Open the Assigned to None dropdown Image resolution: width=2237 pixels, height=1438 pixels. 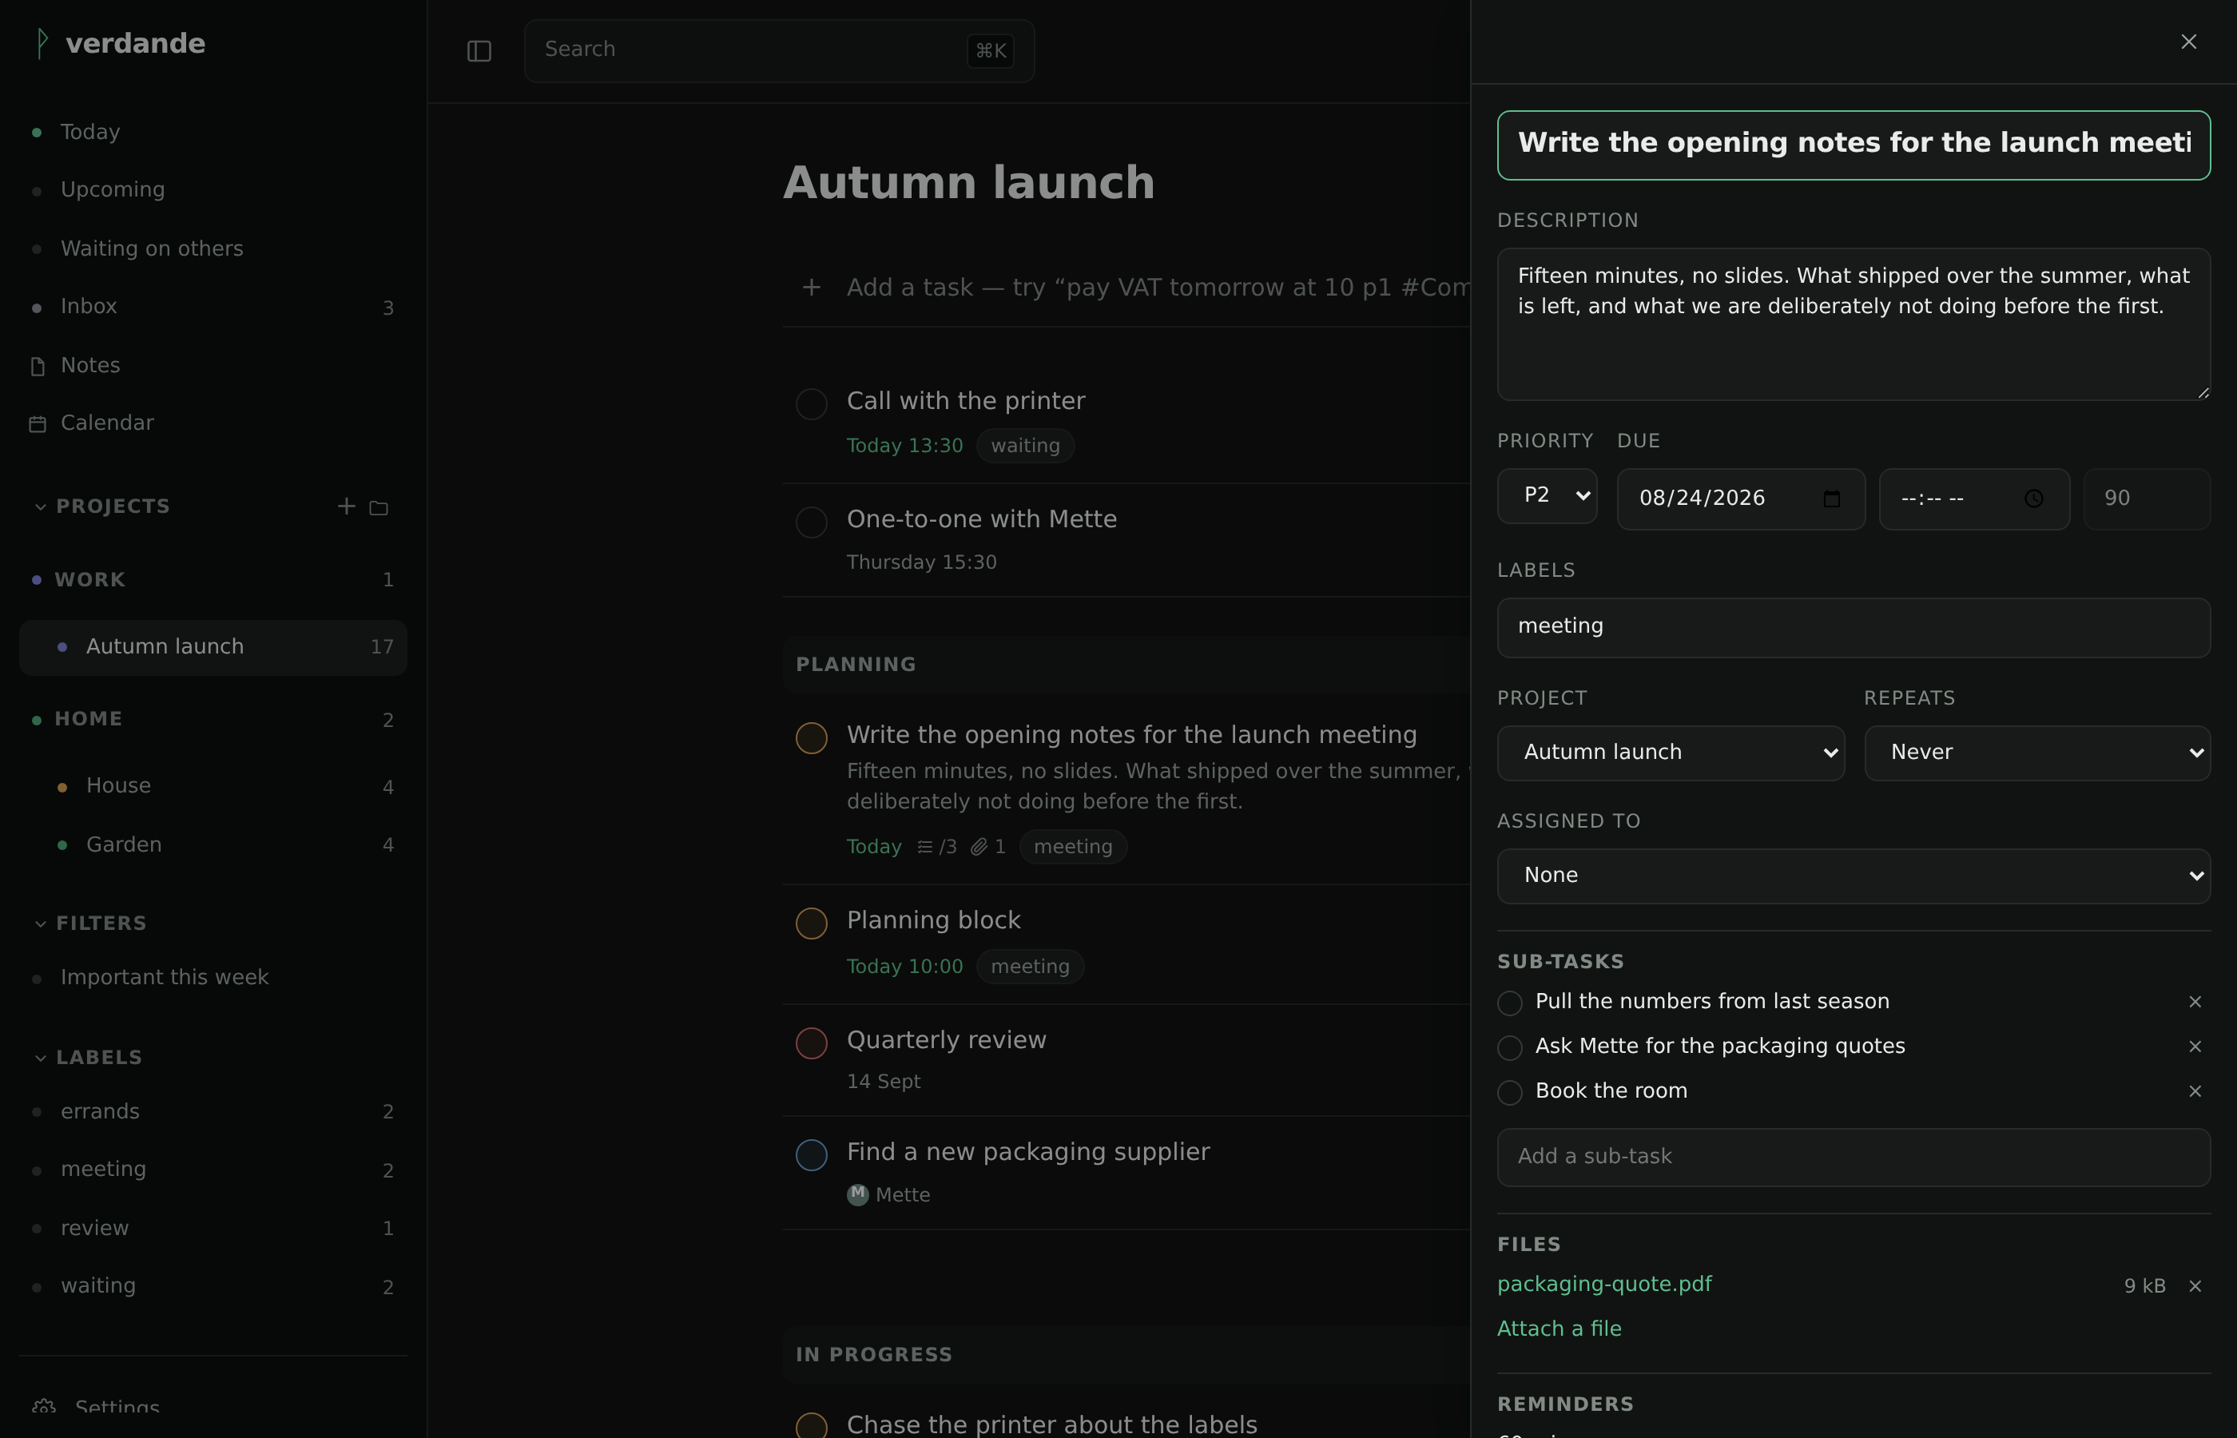(x=1854, y=876)
